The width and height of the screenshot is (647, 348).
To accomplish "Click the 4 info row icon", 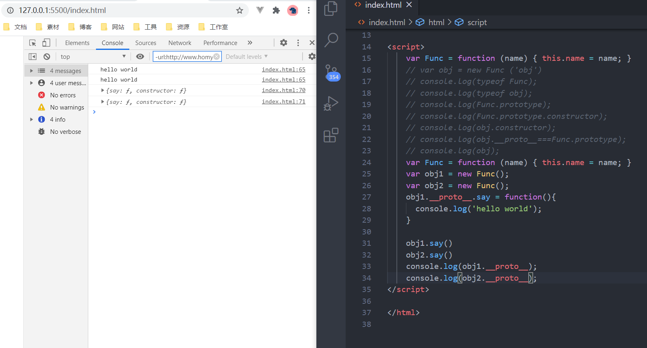I will click(41, 119).
